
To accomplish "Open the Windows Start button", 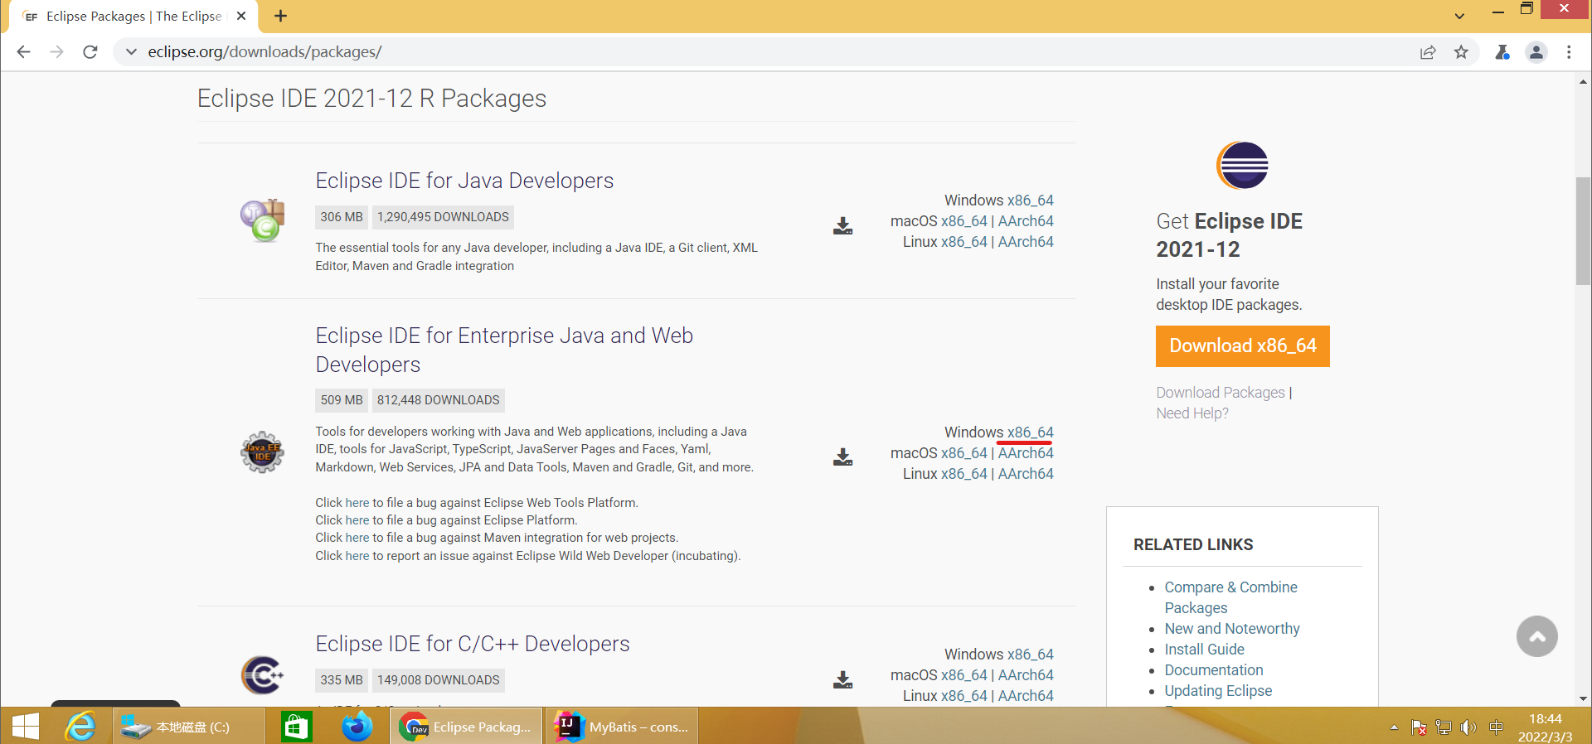I will click(x=26, y=727).
